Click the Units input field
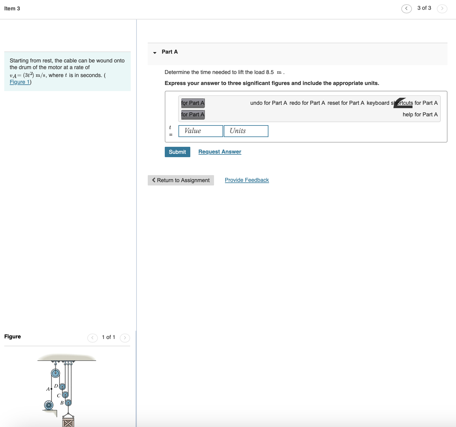 [x=246, y=131]
